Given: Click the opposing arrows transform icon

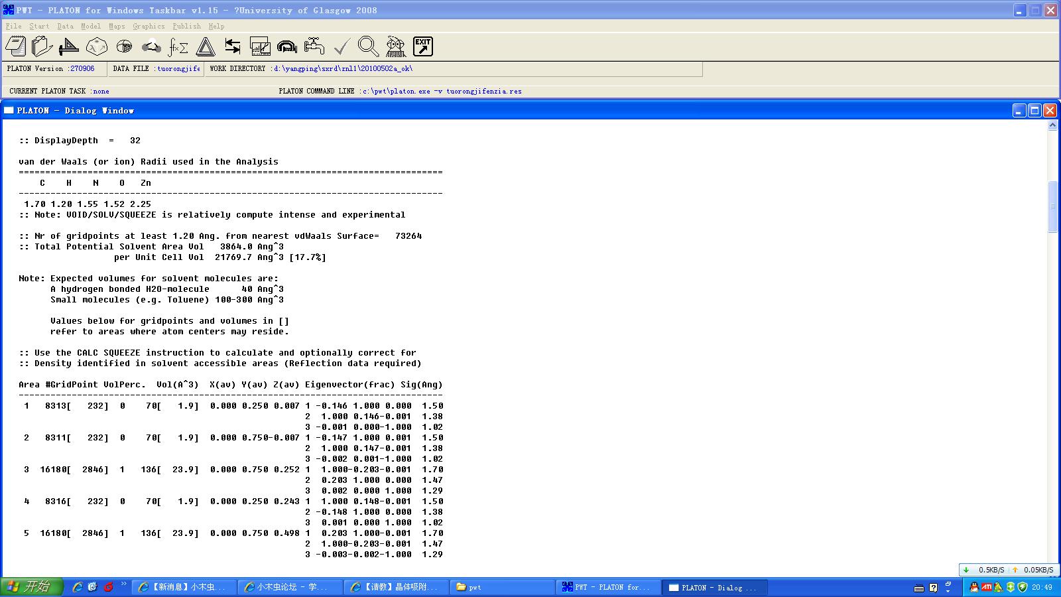Looking at the screenshot, I should point(233,46).
